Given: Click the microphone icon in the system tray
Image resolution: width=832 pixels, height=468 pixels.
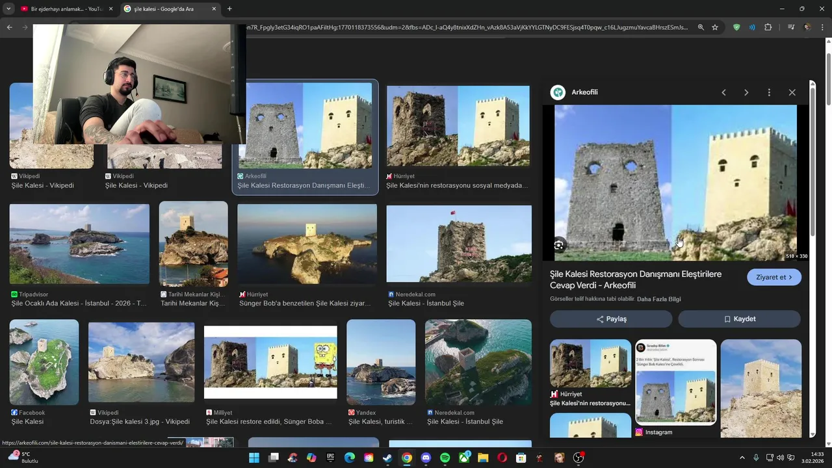Looking at the screenshot, I should click(x=757, y=458).
